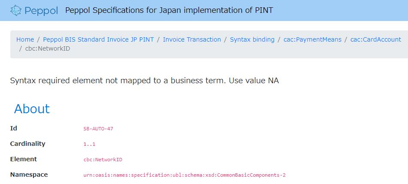This screenshot has width=408, height=184.
Task: Open the Invoice Transaction breadcrumb
Action: pos(192,39)
